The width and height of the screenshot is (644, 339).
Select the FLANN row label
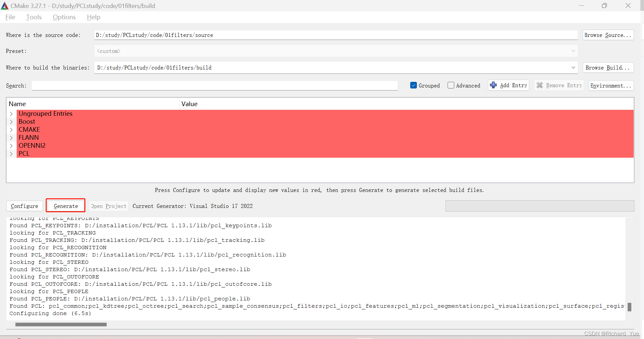(x=29, y=138)
